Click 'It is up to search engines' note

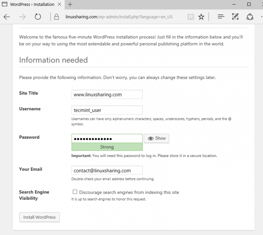tap(109, 199)
